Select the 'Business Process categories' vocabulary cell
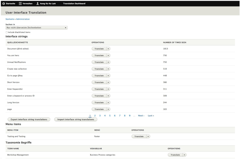 pos(102,155)
